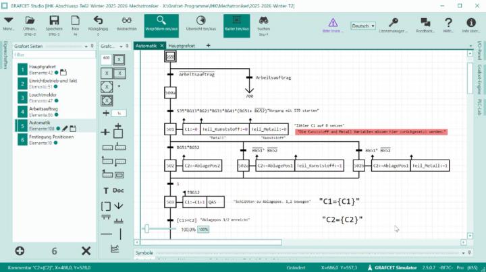The image size is (486, 272).
Task: Open Hilfe question mark
Action: tap(448, 22)
